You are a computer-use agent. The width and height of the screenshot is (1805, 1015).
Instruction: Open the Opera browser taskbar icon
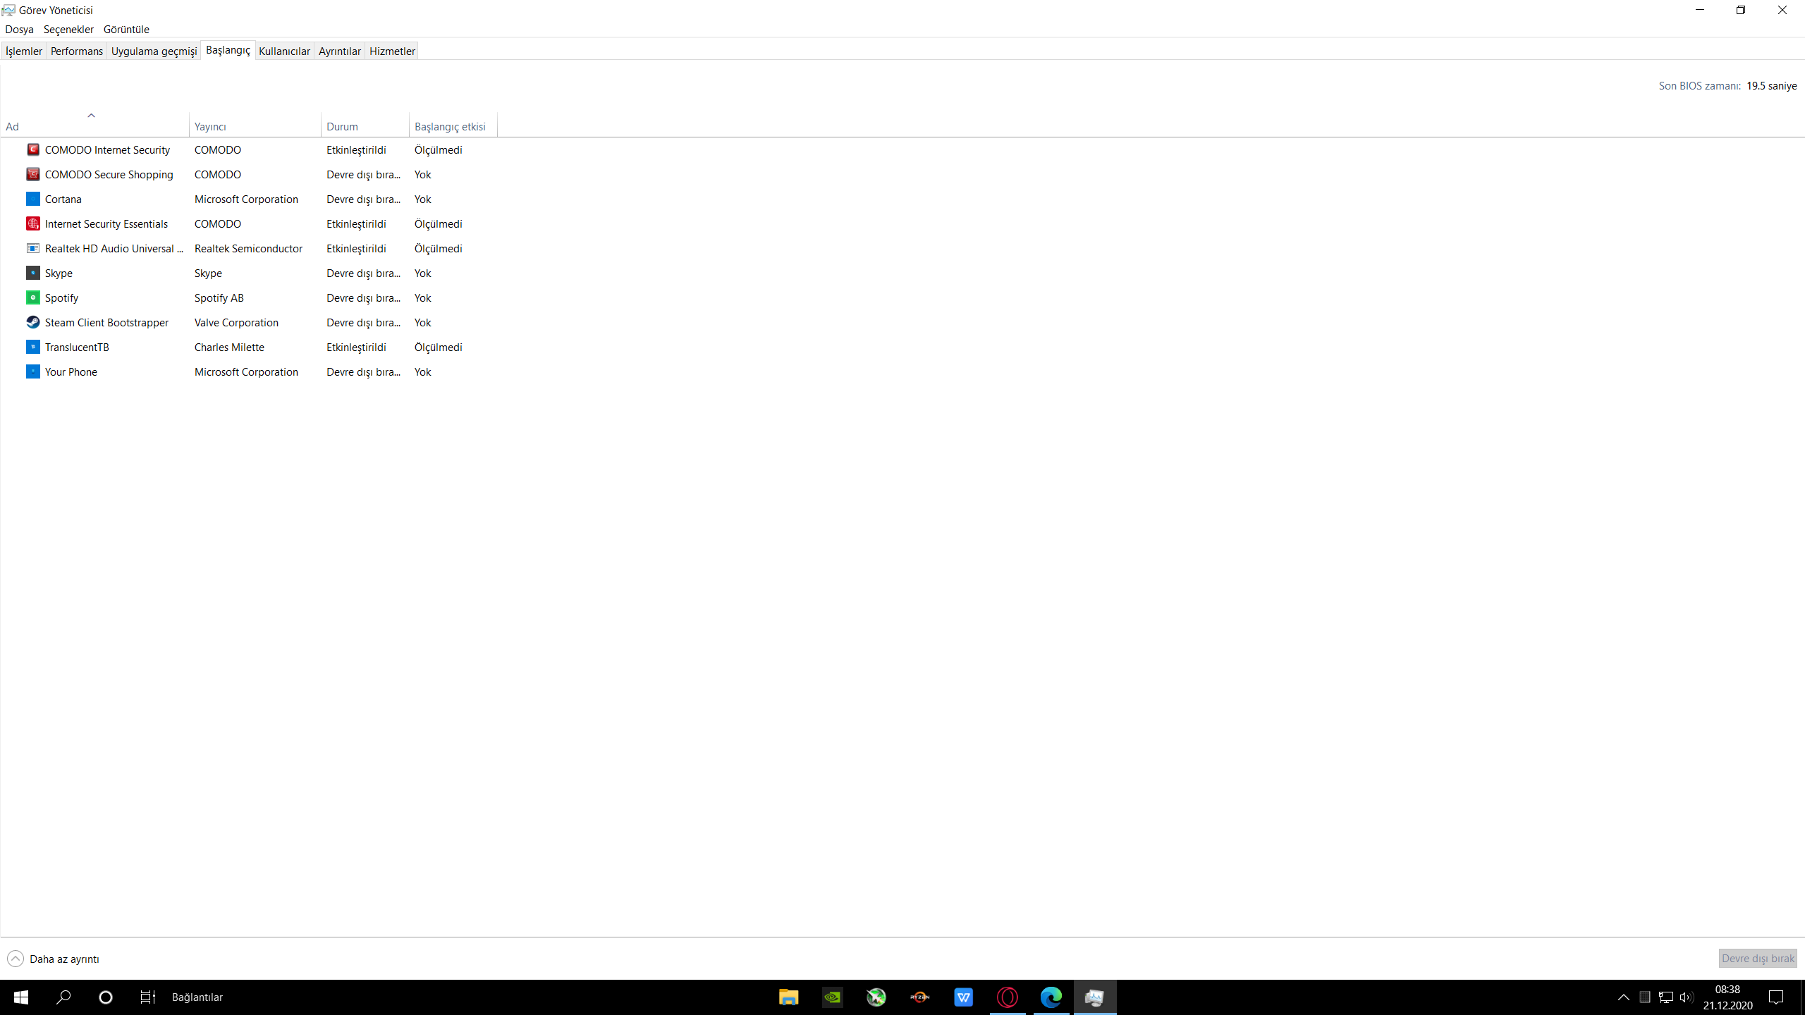[x=1007, y=997]
